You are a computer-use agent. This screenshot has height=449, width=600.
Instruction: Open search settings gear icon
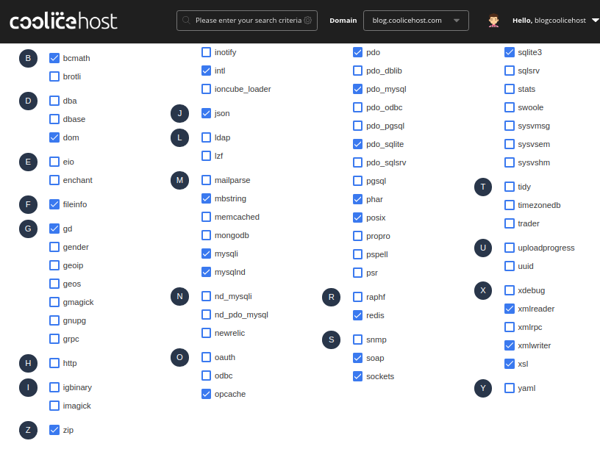(307, 21)
